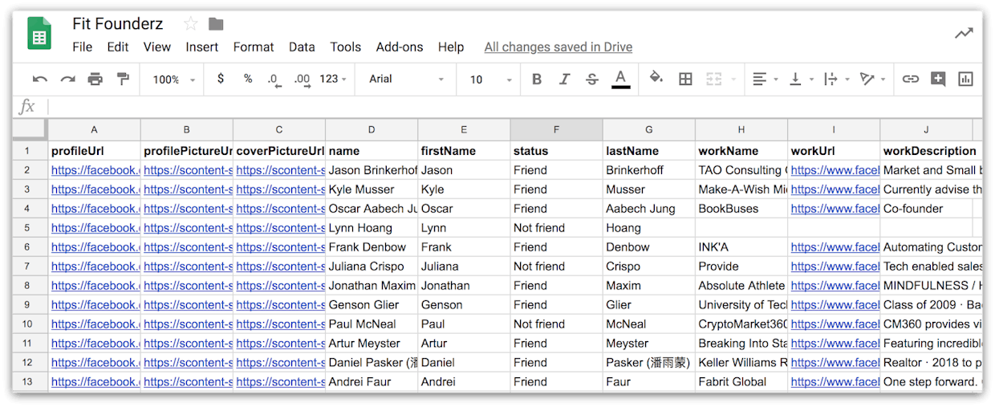Open the text color picker
Viewport: 995px width, 407px height.
[x=620, y=79]
